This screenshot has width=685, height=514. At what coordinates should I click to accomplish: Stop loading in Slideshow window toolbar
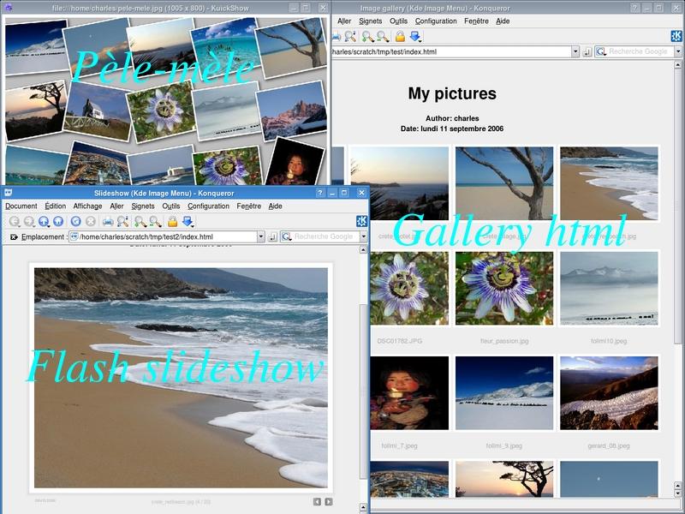tap(91, 222)
